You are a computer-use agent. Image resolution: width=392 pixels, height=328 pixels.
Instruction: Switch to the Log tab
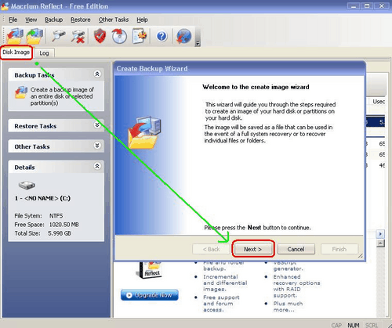pyautogui.click(x=44, y=53)
